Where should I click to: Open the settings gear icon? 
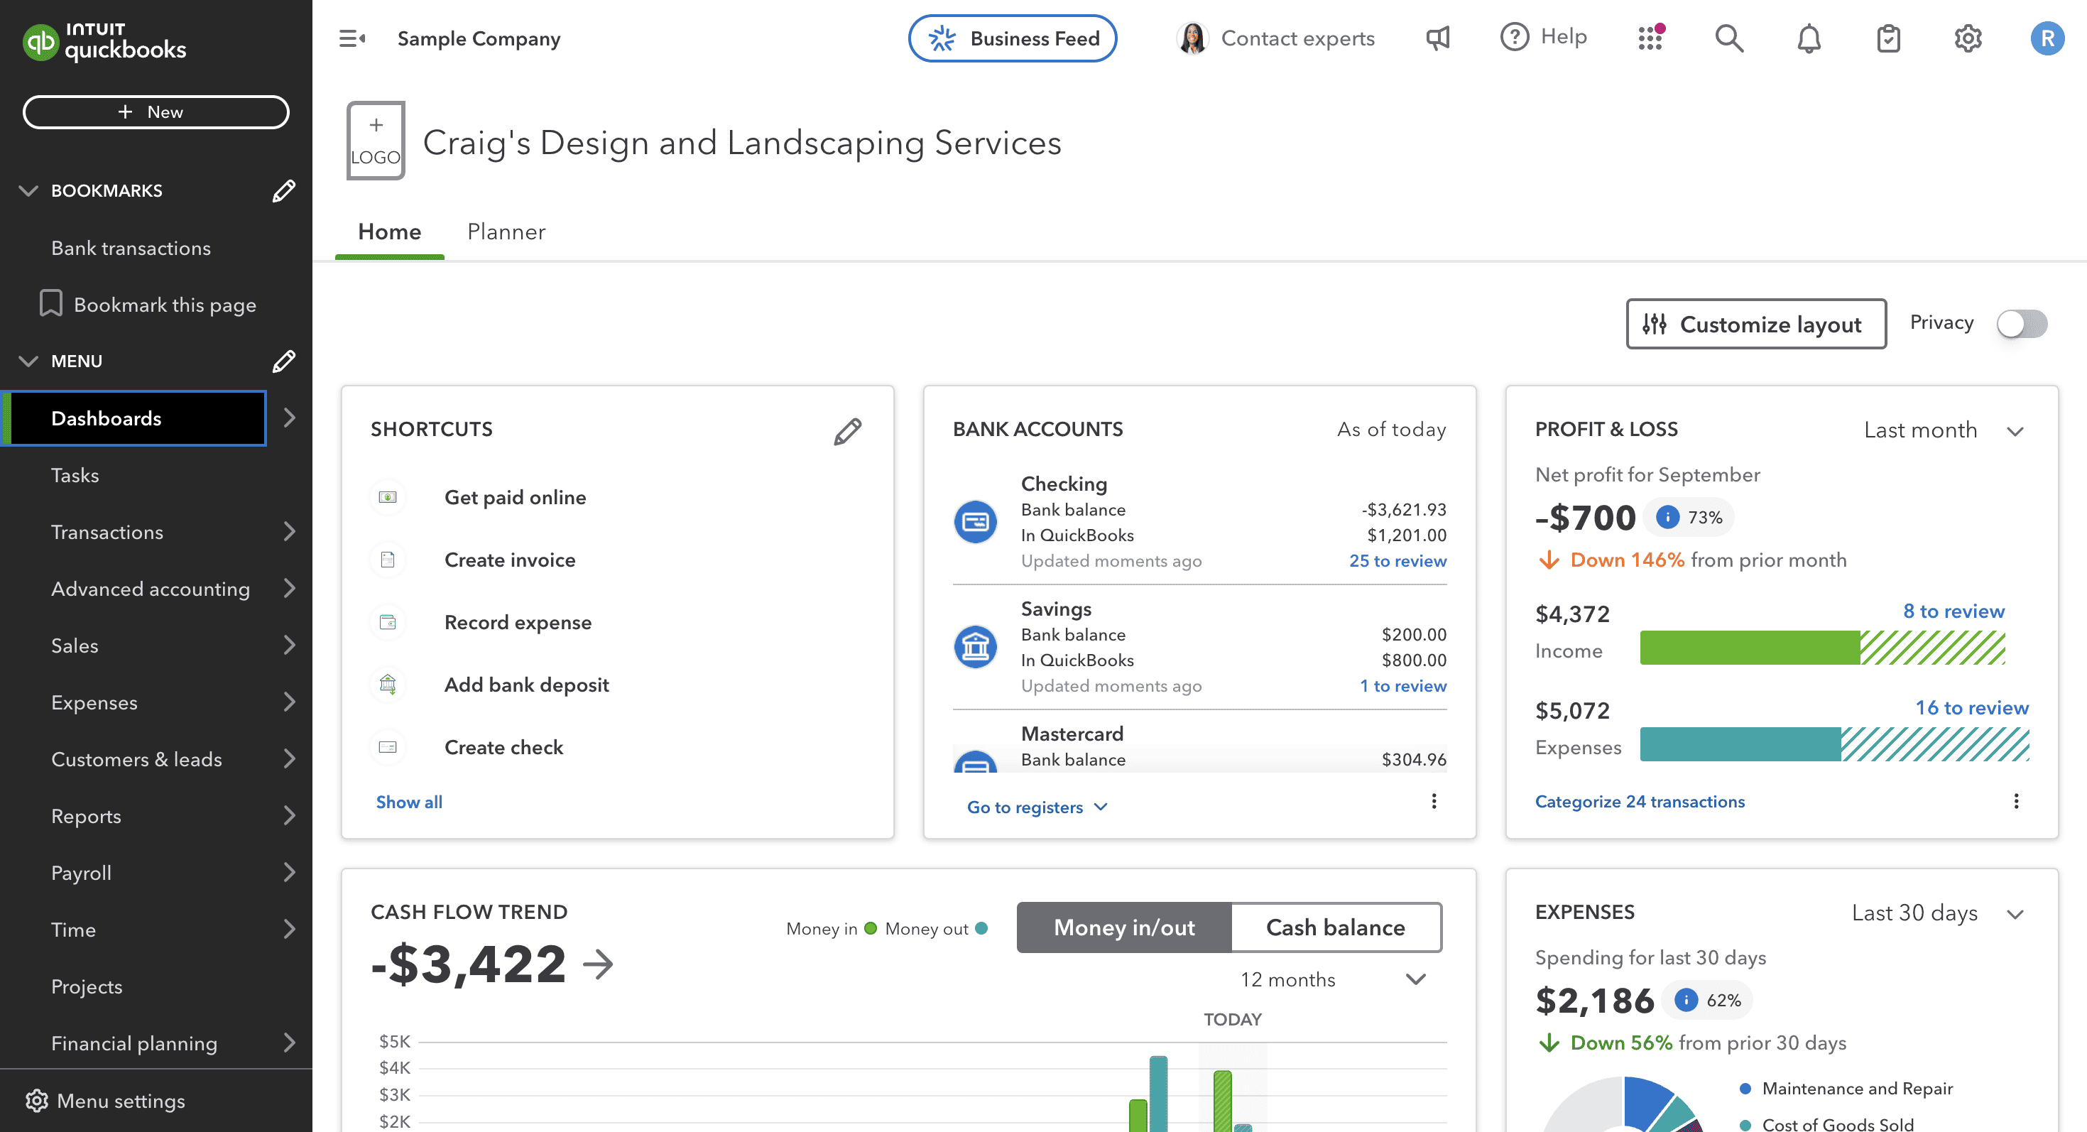(1967, 38)
